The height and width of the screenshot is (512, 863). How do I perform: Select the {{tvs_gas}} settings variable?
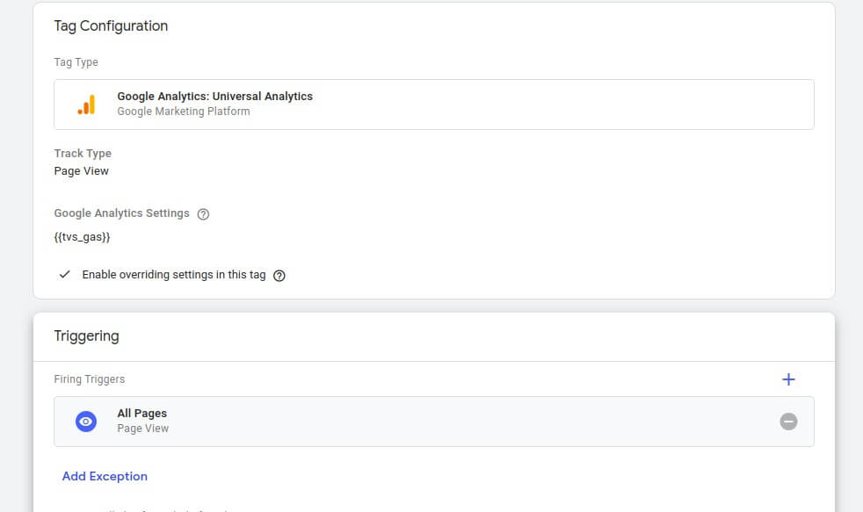pyautogui.click(x=82, y=237)
